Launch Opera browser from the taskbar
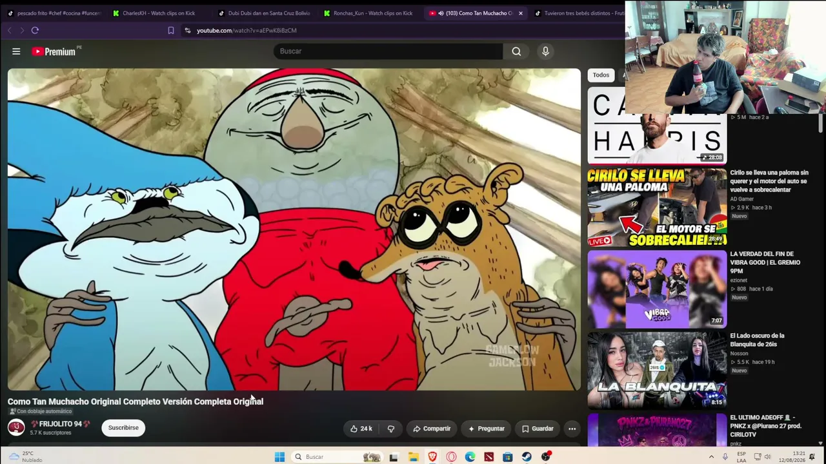 coord(451,457)
